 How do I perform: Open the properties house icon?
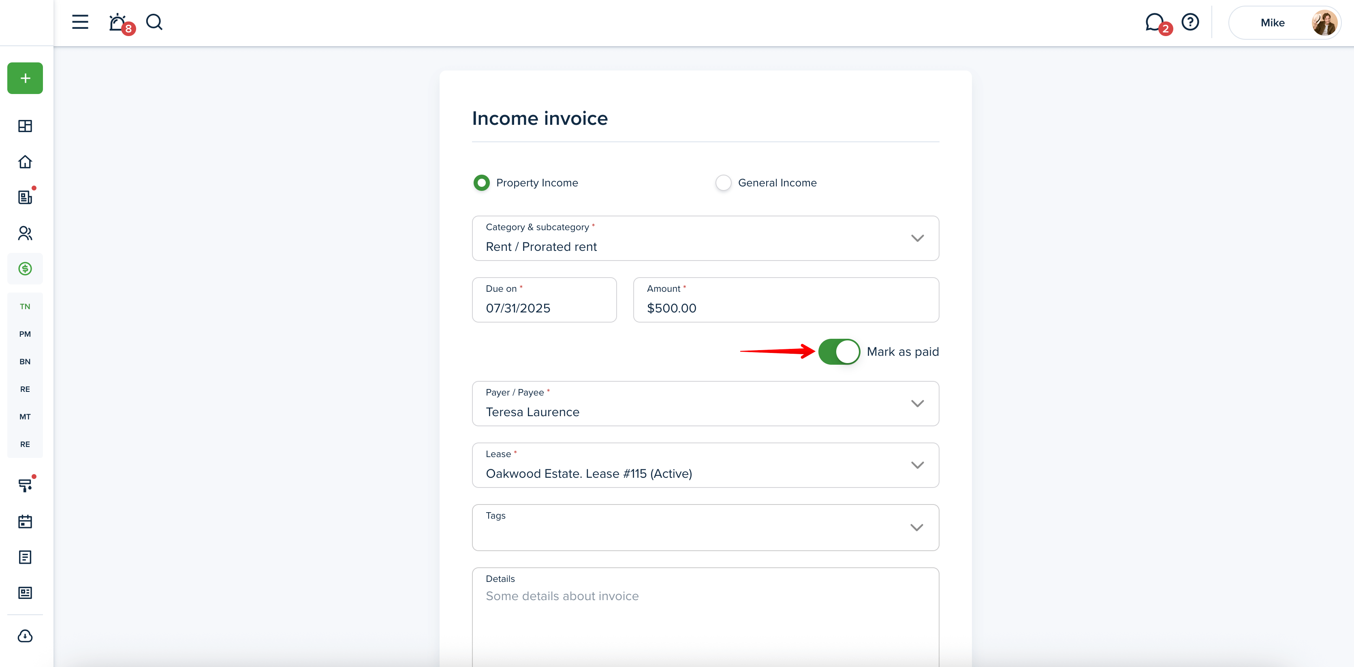tap(25, 161)
